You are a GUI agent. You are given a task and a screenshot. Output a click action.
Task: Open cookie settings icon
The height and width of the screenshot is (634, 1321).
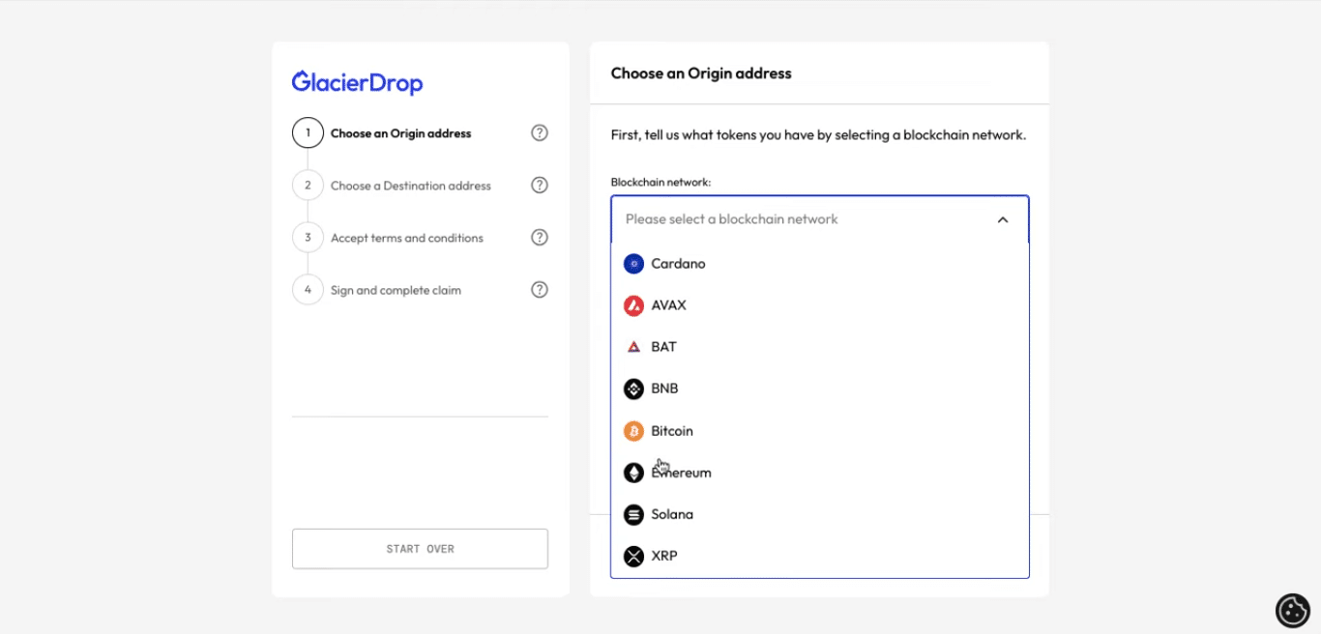1293,611
